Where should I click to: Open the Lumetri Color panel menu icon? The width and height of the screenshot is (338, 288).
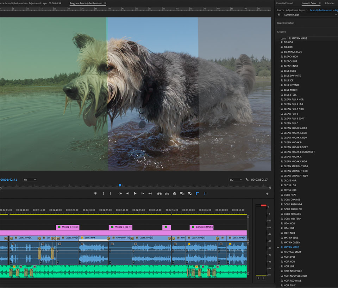tap(319, 3)
